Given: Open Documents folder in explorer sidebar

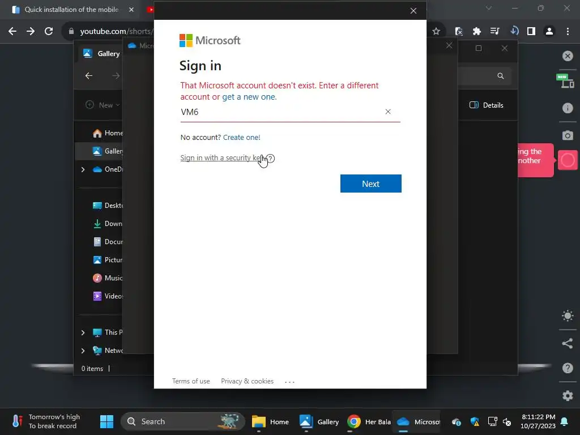Looking at the screenshot, I should pyautogui.click(x=108, y=242).
